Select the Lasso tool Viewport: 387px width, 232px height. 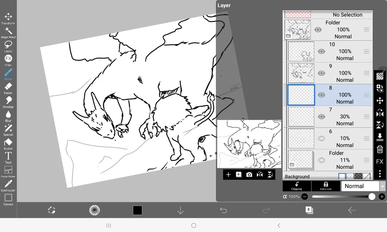pos(8,47)
